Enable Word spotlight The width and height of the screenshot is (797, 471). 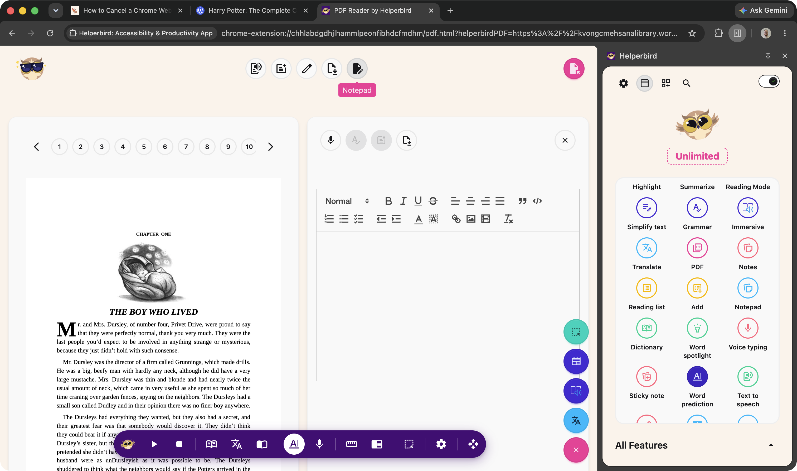tap(697, 328)
